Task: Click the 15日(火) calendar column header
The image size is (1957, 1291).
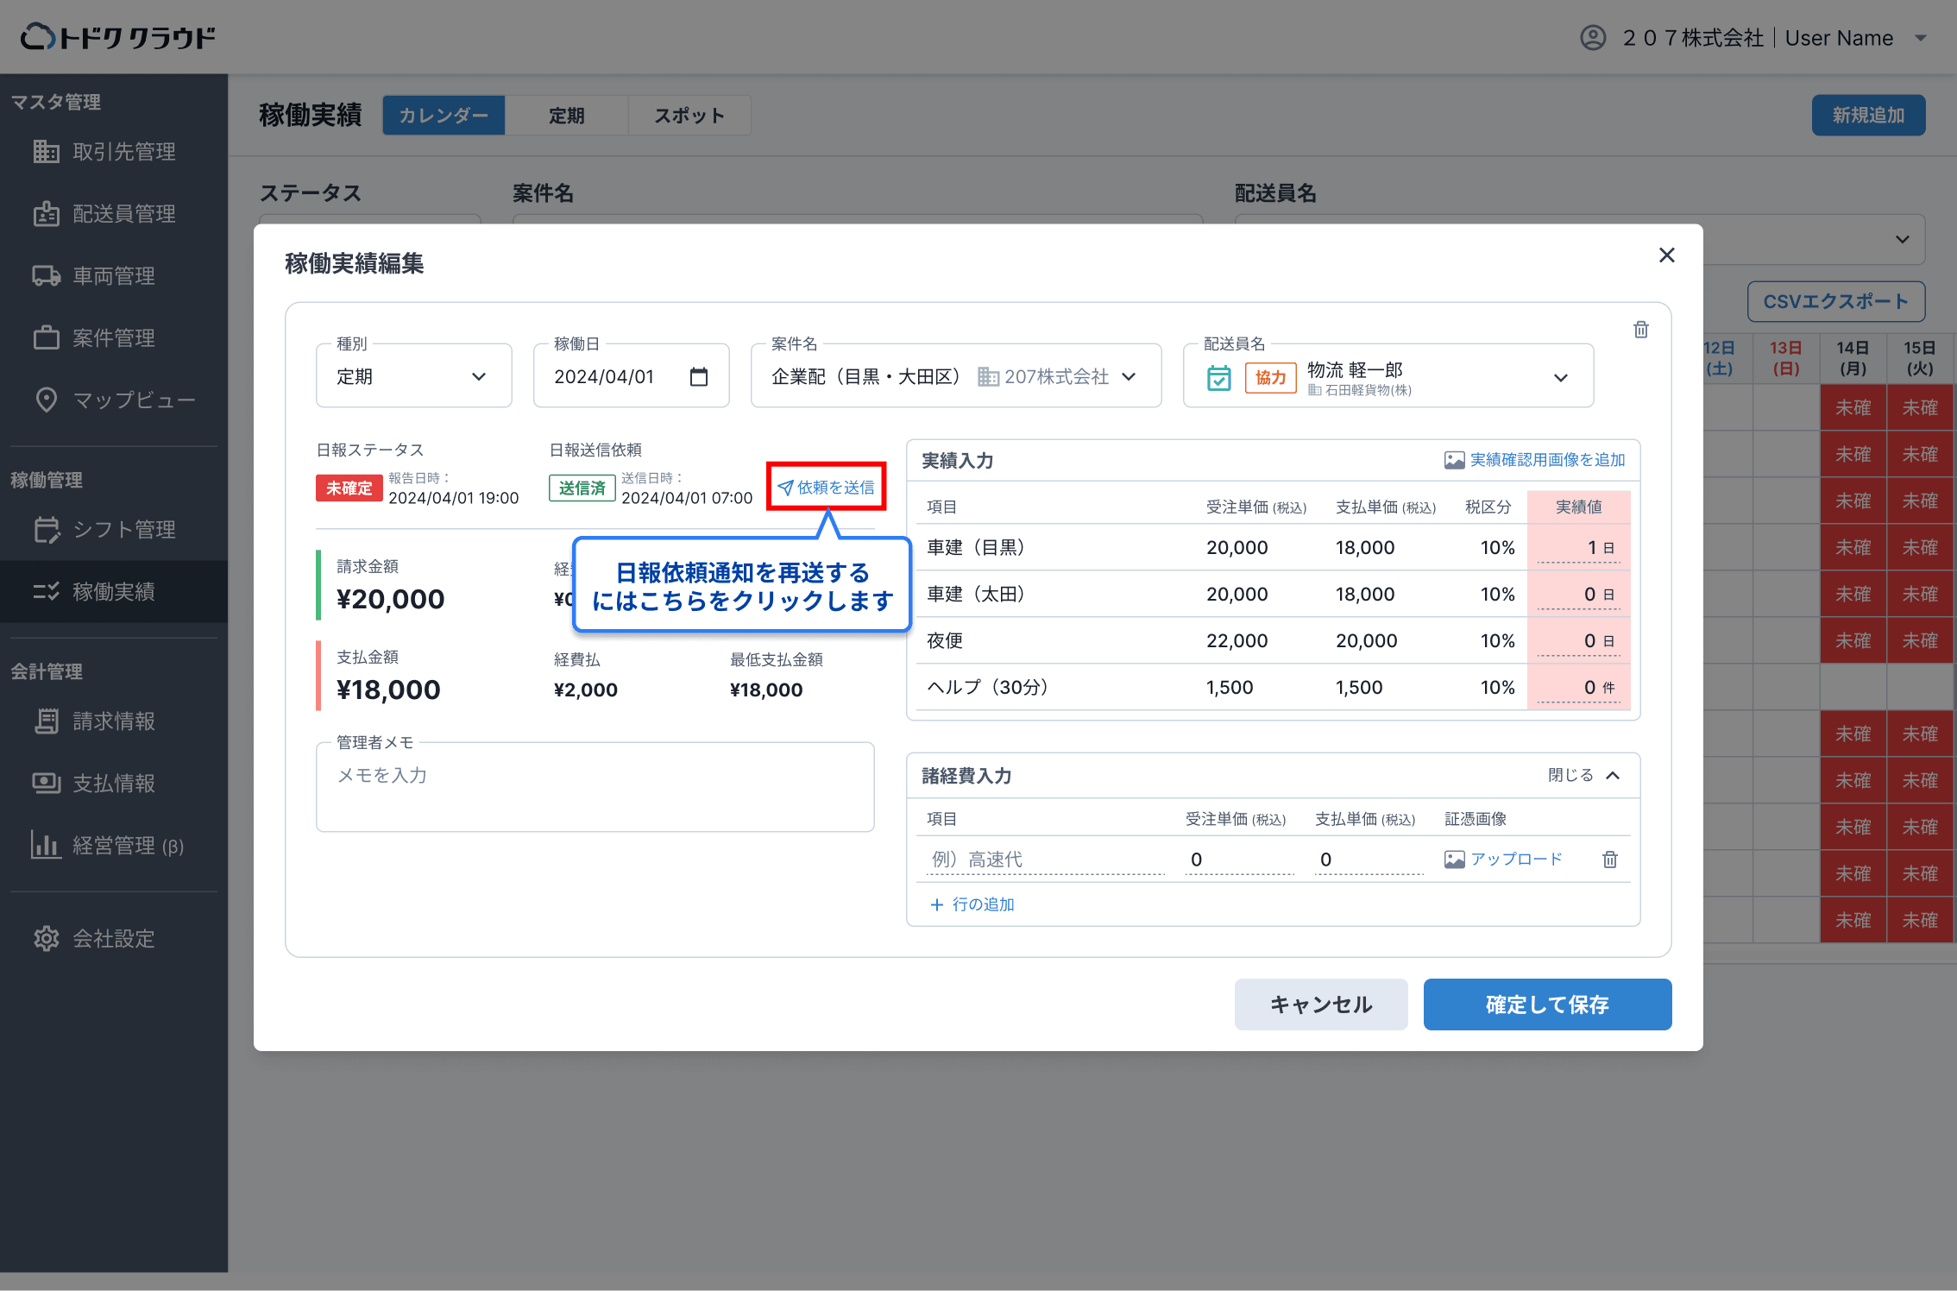Action: 1920,358
